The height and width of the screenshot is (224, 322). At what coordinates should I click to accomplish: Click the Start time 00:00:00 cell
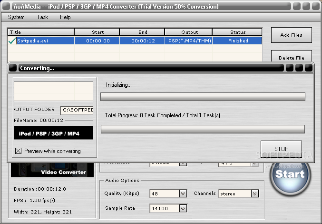click(97, 41)
